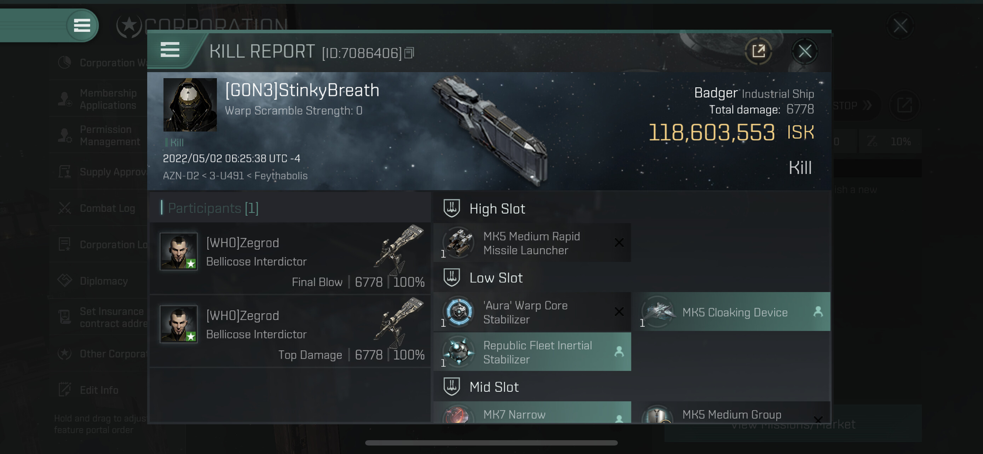The width and height of the screenshot is (983, 454).
Task: Copy the kill report ID
Action: [x=409, y=53]
